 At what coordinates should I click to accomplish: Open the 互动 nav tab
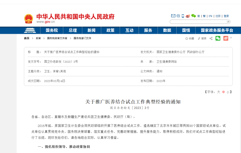tap(129, 30)
